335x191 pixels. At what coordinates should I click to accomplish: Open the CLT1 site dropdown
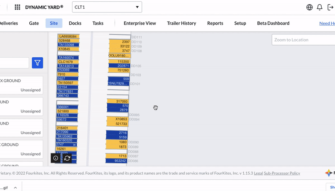click(x=107, y=7)
